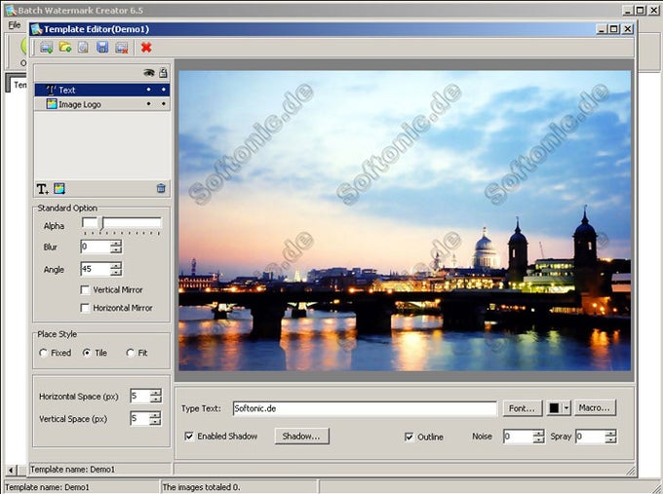
Task: Click the black text color swatch
Action: point(555,408)
